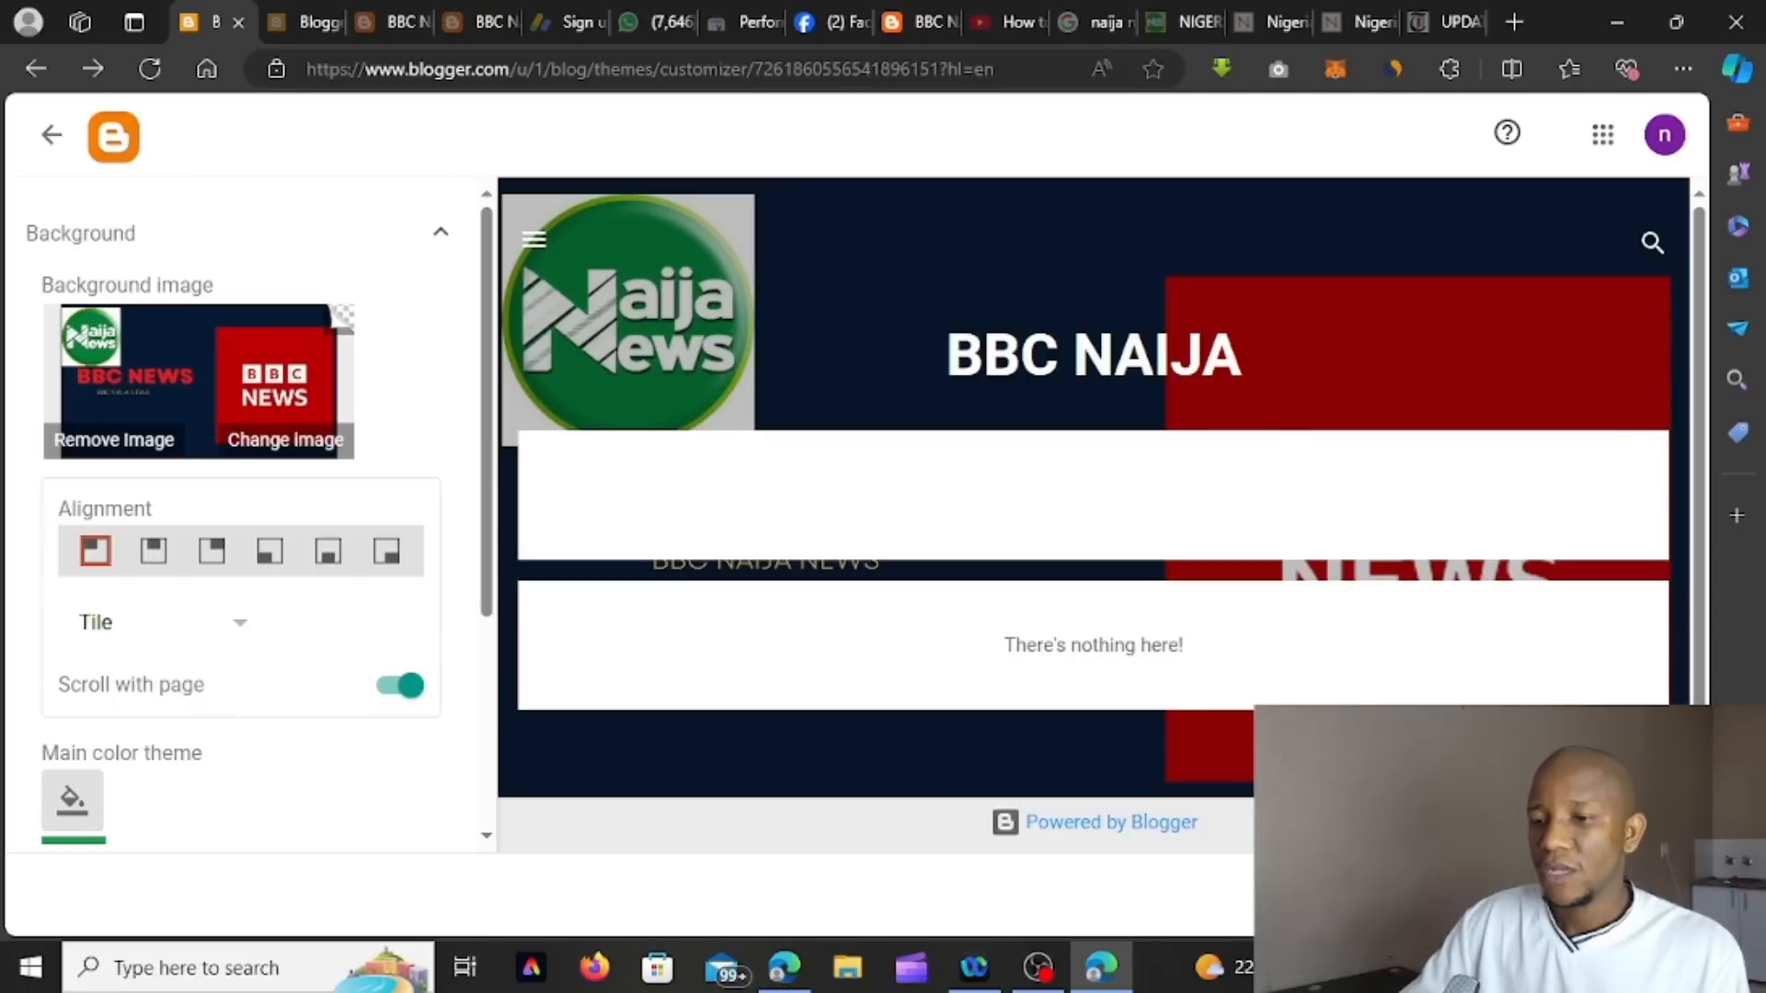This screenshot has height=993, width=1766.
Task: Click the browser home button
Action: (207, 68)
